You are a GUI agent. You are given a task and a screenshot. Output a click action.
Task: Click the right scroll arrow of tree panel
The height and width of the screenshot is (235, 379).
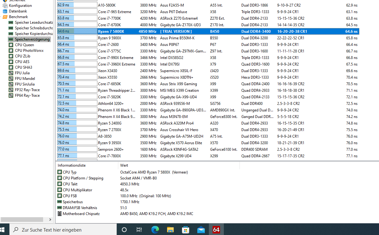click(x=51, y=220)
